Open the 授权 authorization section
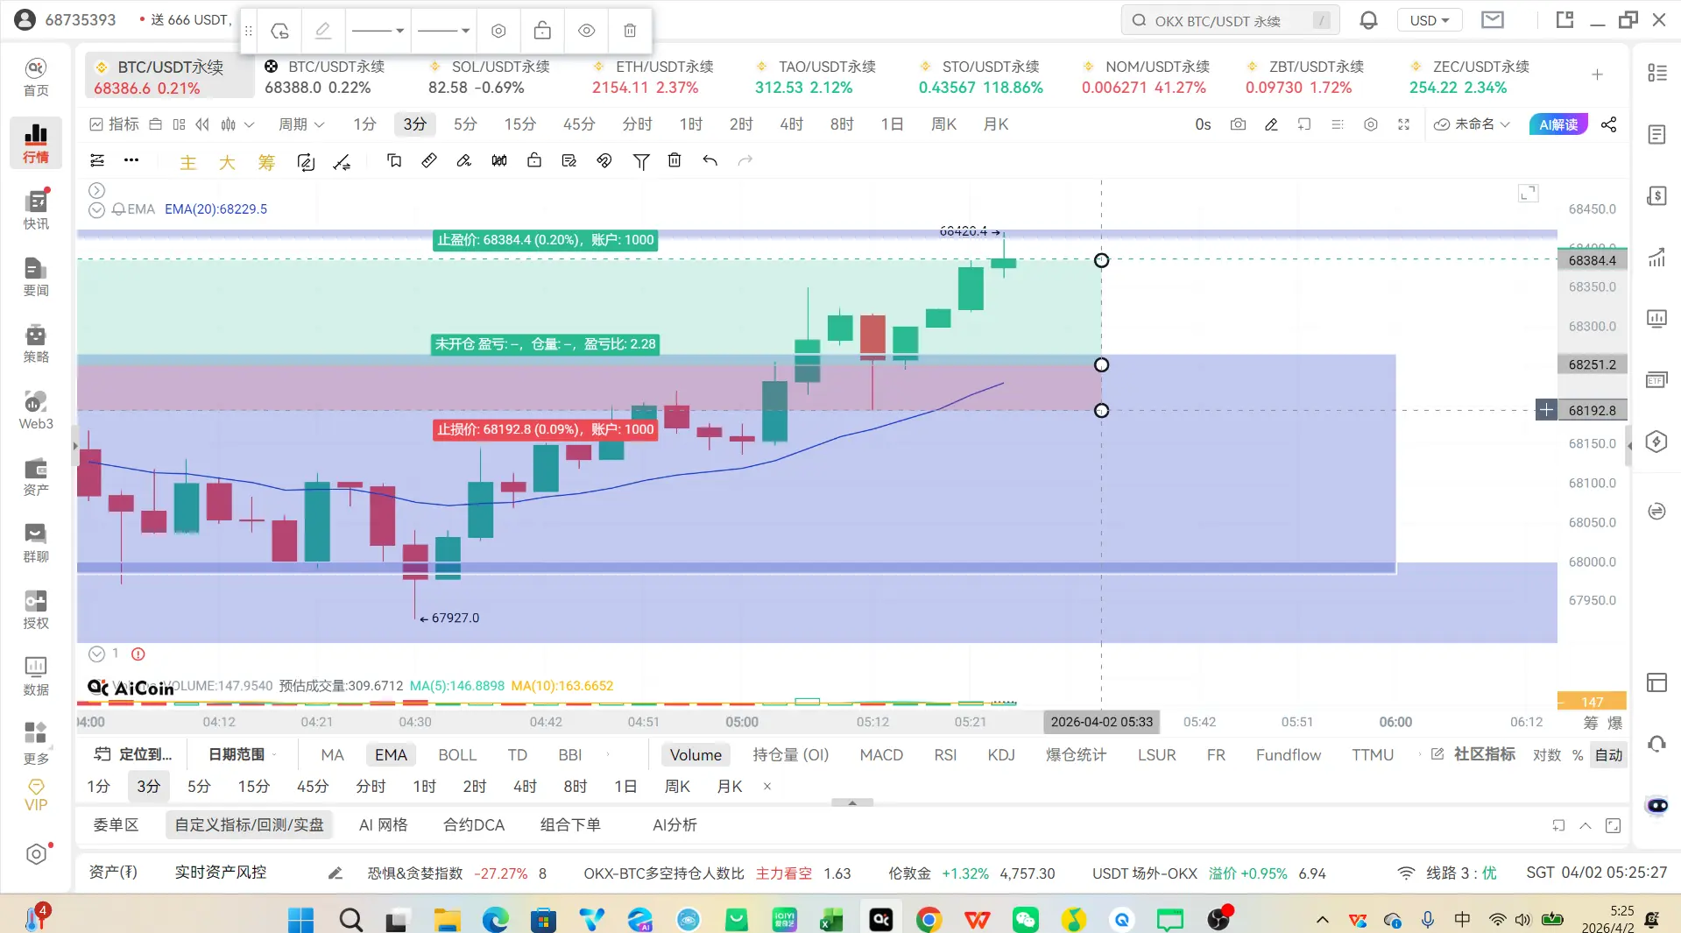 tap(36, 610)
